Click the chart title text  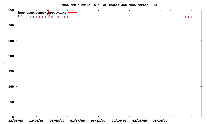108,5
